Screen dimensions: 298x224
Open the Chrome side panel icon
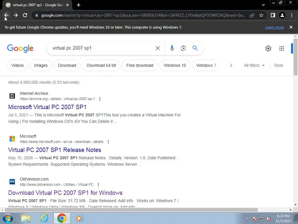pos(273,15)
